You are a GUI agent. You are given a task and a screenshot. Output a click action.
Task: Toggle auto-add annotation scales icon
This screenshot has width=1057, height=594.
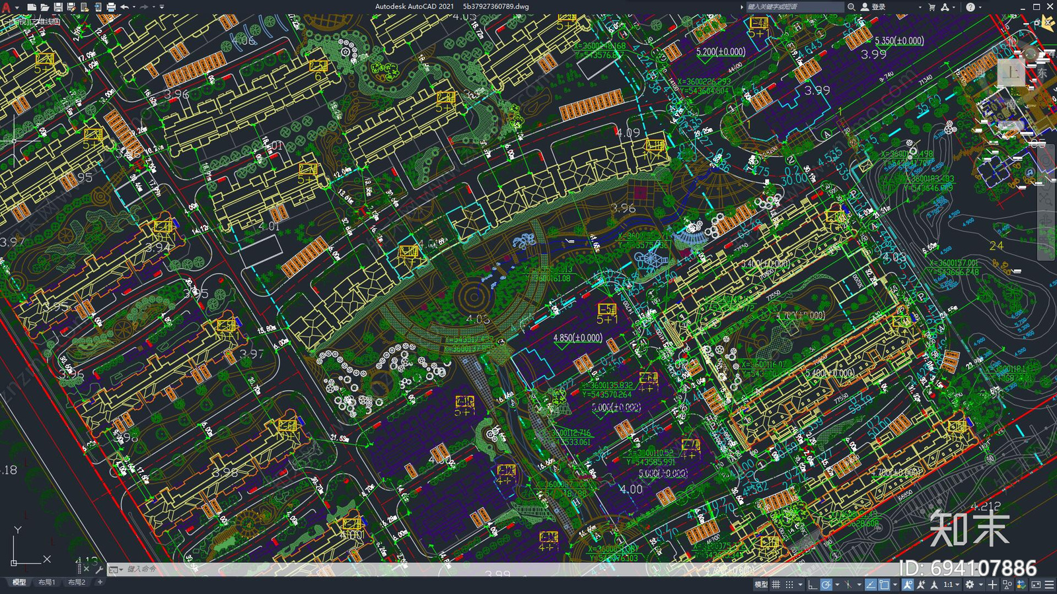921,585
